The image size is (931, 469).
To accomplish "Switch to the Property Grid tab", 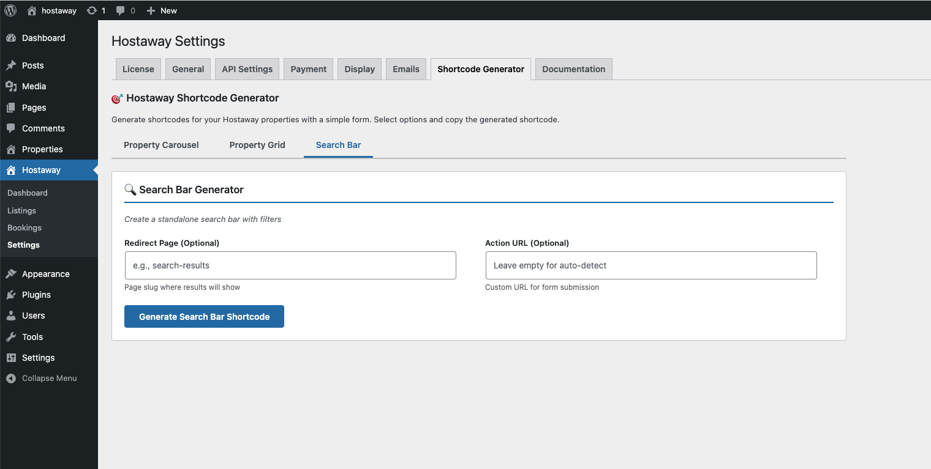I will point(257,145).
